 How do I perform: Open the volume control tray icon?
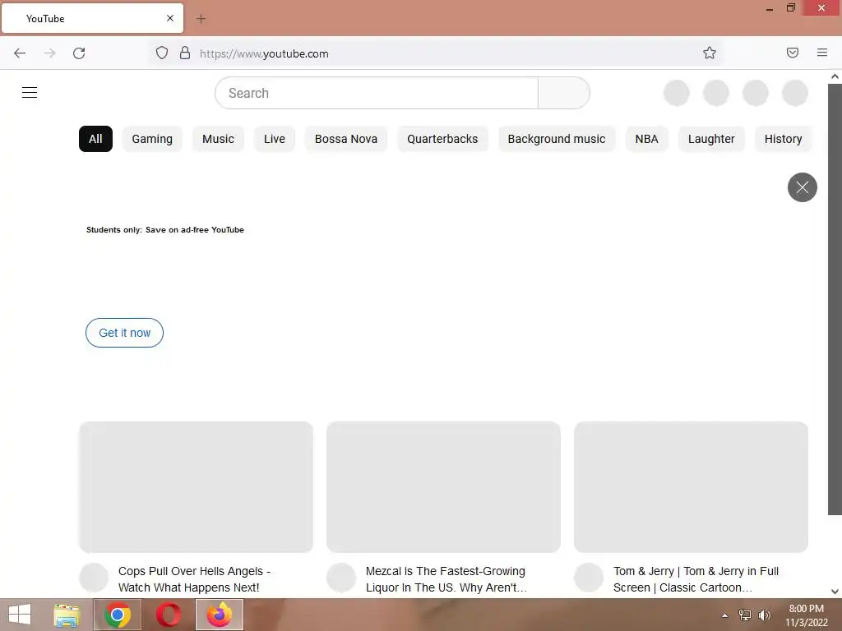[x=764, y=615]
